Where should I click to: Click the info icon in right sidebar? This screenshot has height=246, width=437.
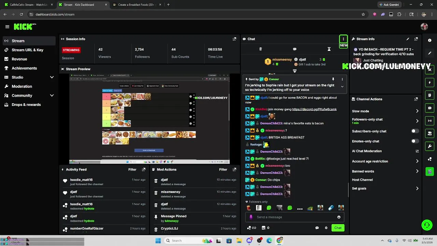pos(430,40)
